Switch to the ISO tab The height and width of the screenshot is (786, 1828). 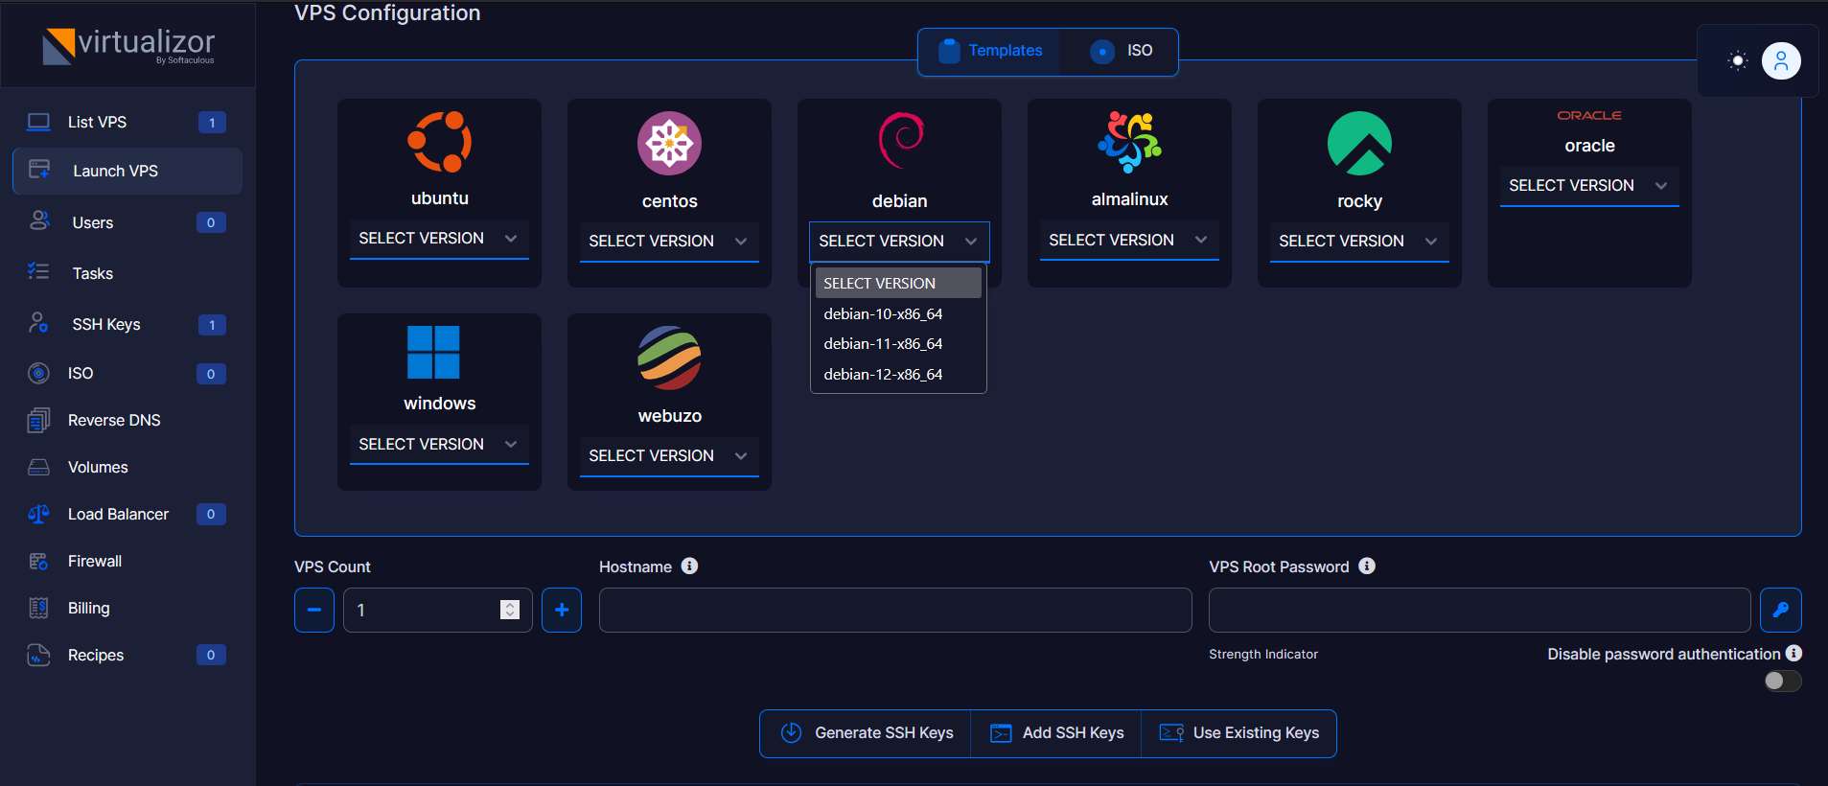[x=1122, y=51]
